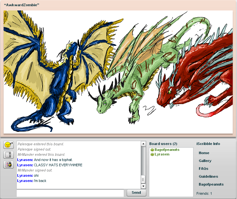This screenshot has width=237, height=199.
Task: Open the Home link
Action: pyautogui.click(x=204, y=153)
